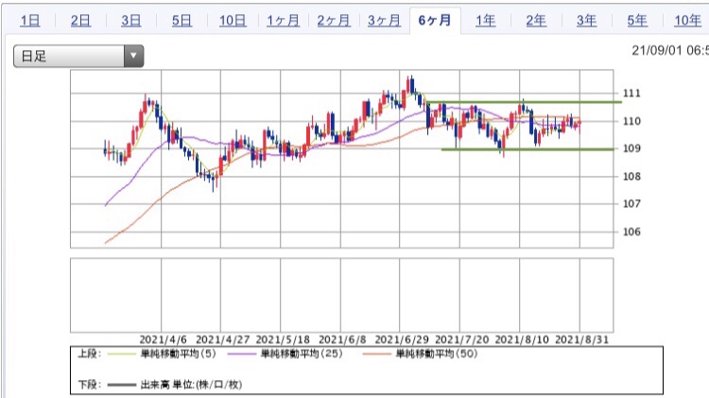Click the 上段 legend row label

pyautogui.click(x=90, y=354)
